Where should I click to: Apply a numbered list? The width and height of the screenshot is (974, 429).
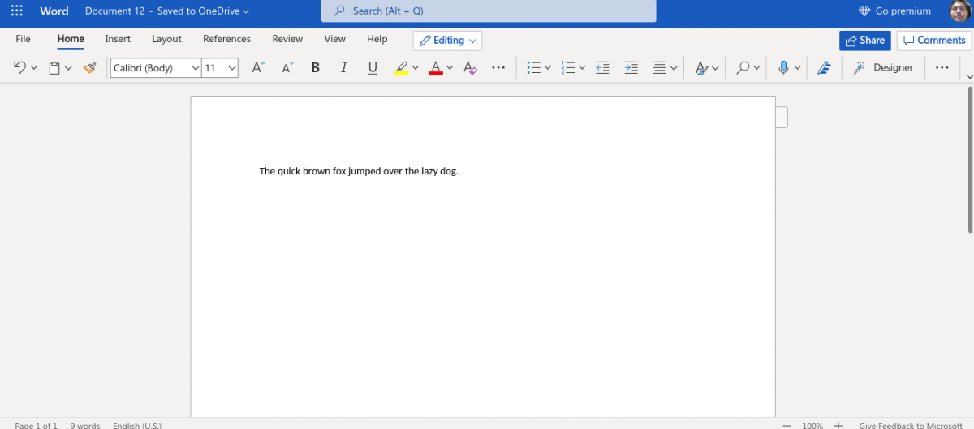(x=568, y=68)
